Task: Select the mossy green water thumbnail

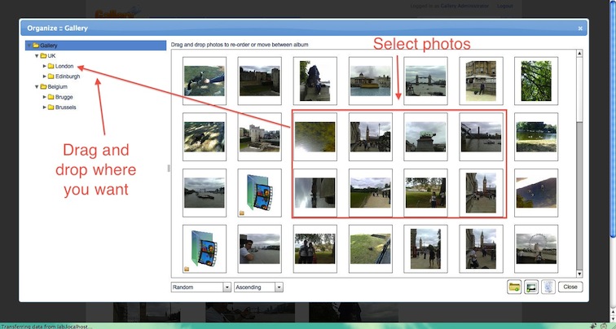Action: (x=315, y=137)
